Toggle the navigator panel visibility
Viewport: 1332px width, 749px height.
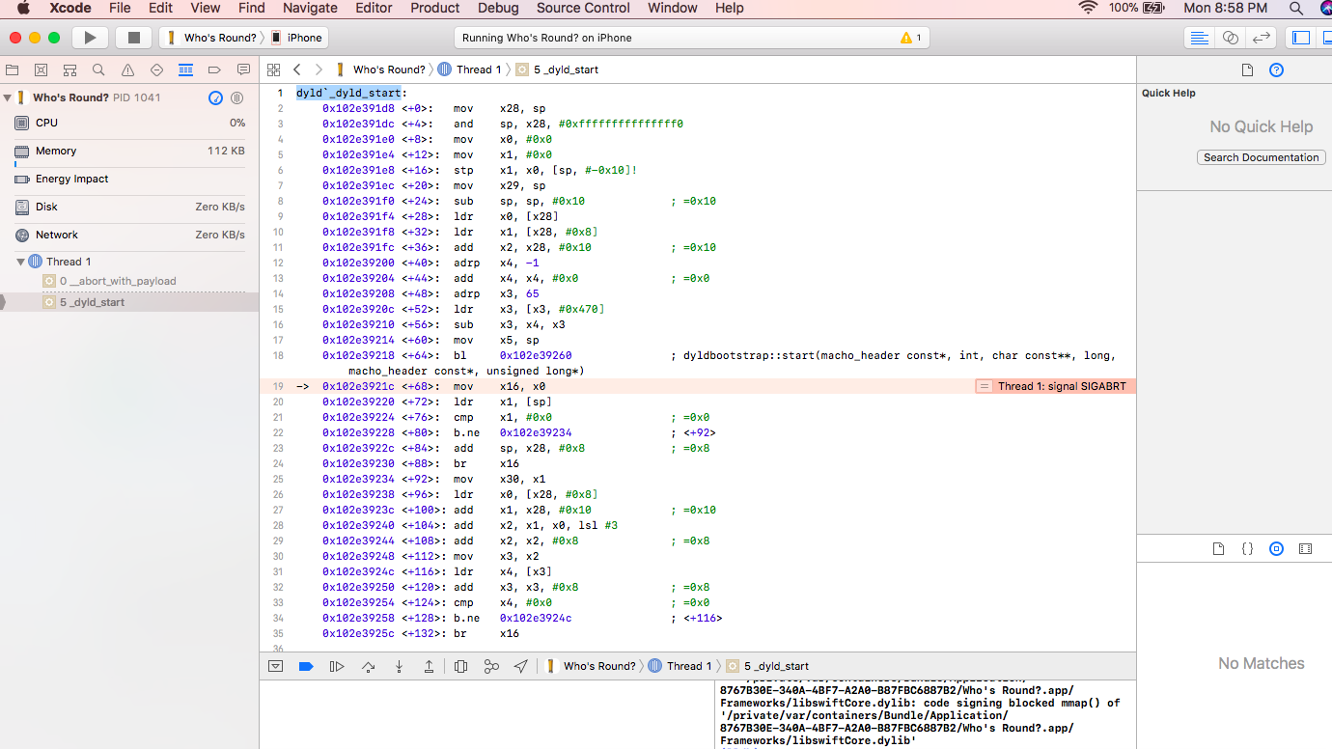[1301, 38]
